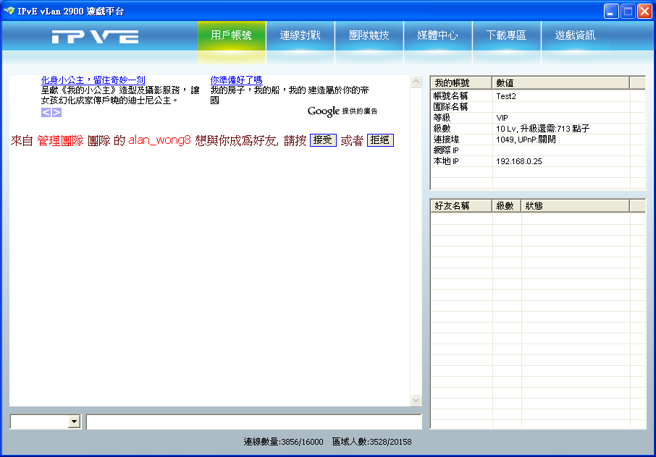Open the 用戶帳號 tab

pyautogui.click(x=232, y=35)
